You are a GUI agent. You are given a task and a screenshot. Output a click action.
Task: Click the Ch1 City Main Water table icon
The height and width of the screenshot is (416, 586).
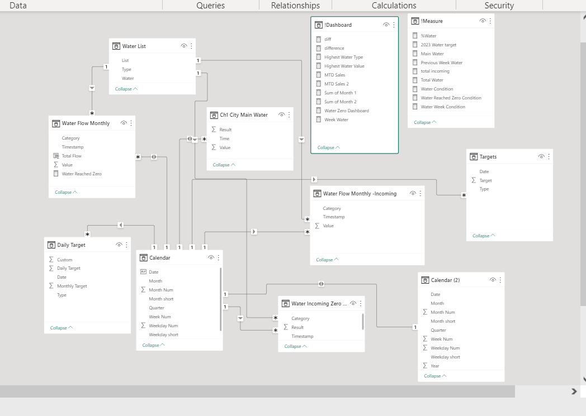click(x=214, y=115)
